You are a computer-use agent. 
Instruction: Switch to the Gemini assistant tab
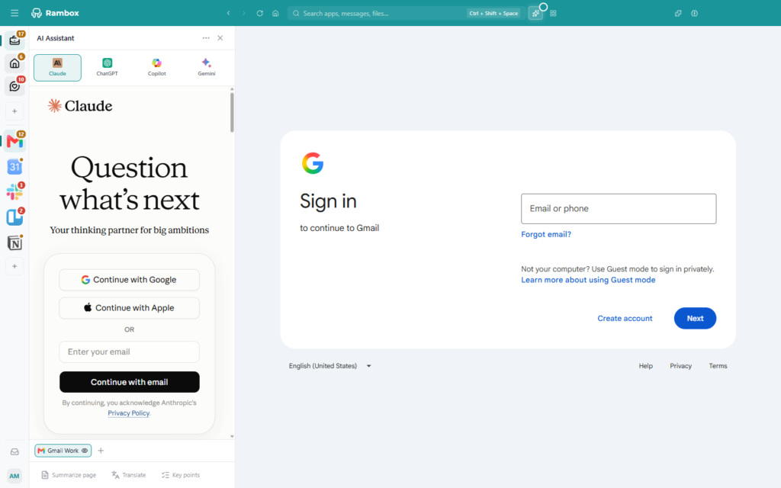[206, 67]
